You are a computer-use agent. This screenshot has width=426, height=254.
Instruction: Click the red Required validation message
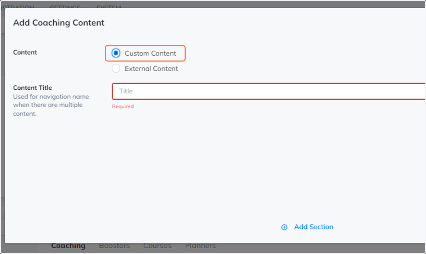tap(123, 106)
